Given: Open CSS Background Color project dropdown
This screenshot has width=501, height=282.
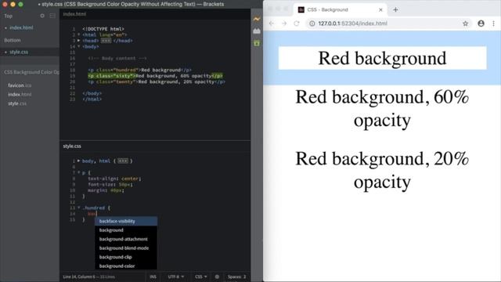Looking at the screenshot, I should pyautogui.click(x=31, y=72).
